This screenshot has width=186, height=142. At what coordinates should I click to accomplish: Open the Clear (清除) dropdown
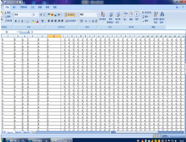[146, 21]
